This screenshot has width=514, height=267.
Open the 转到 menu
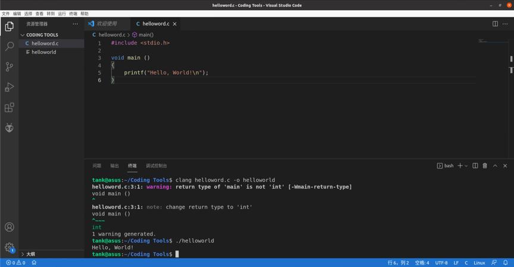(51, 14)
